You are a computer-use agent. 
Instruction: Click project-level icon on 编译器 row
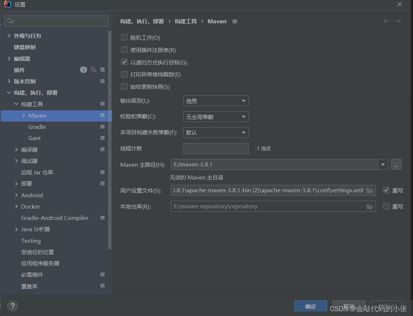tap(102, 149)
